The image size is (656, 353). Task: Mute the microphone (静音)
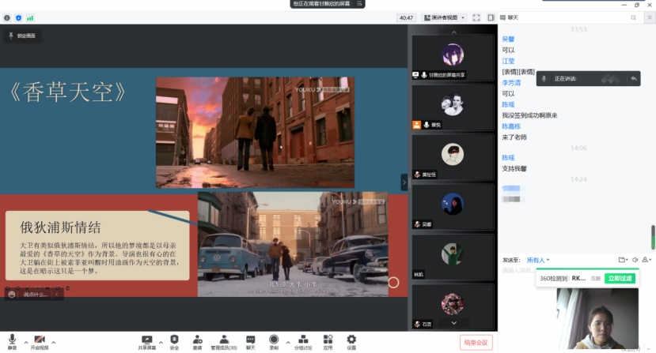pos(12,341)
